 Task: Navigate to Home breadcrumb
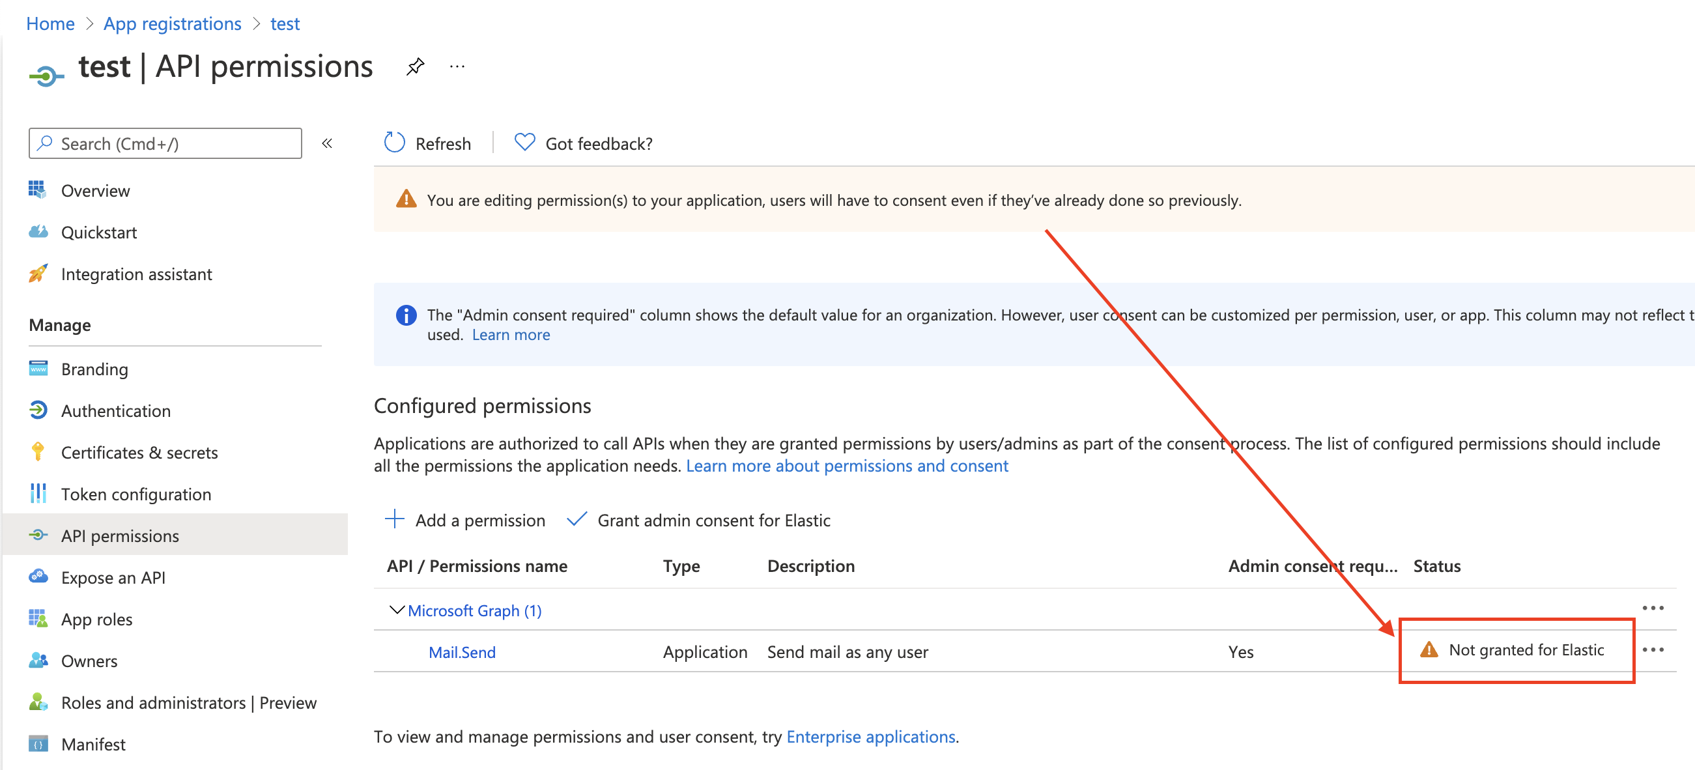coord(50,23)
